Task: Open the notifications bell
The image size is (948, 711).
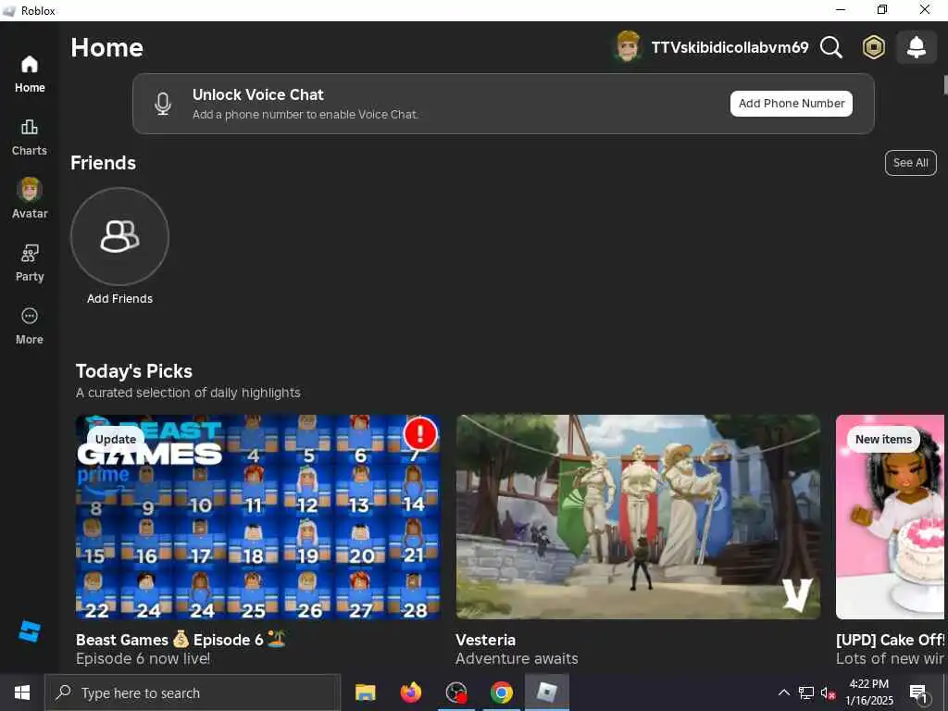Action: (x=916, y=47)
